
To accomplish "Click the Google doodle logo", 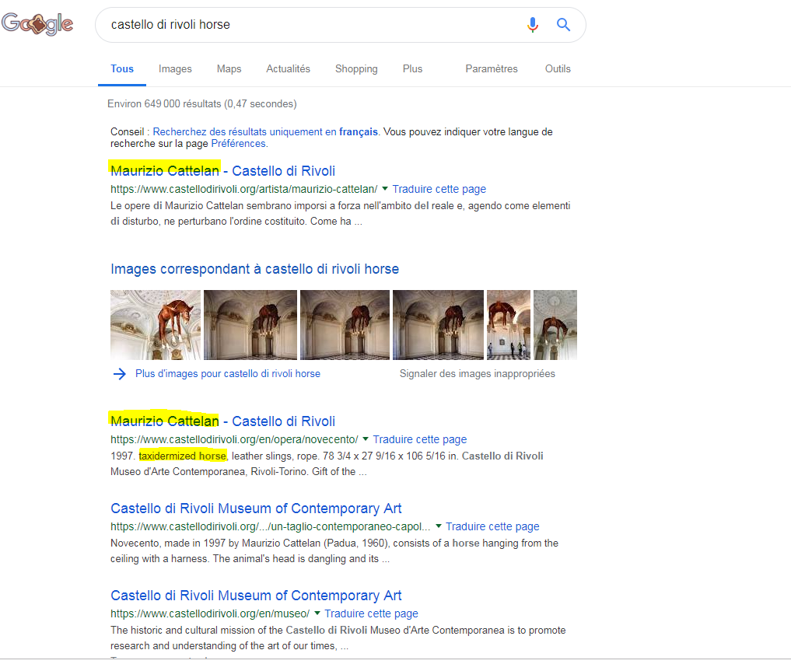I will click(37, 23).
